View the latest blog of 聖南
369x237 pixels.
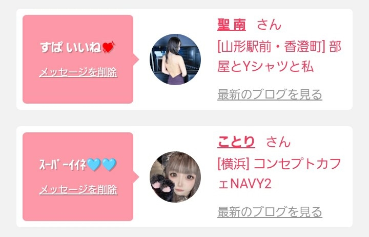coord(270,94)
